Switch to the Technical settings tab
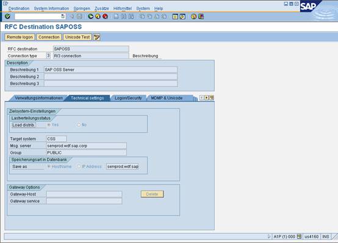338x243 pixels. point(87,98)
